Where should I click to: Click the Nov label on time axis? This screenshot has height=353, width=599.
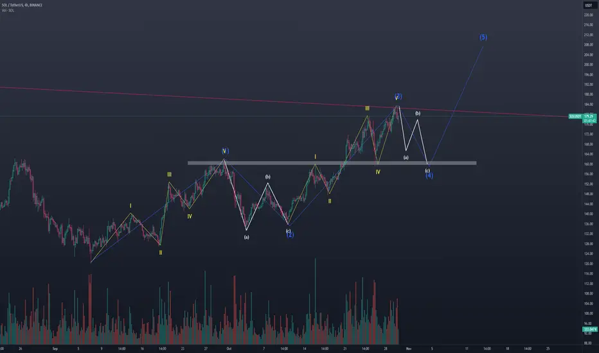pyautogui.click(x=409, y=349)
